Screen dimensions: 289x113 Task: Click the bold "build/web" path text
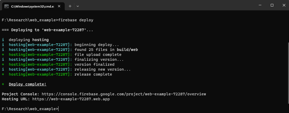[x=127, y=50]
